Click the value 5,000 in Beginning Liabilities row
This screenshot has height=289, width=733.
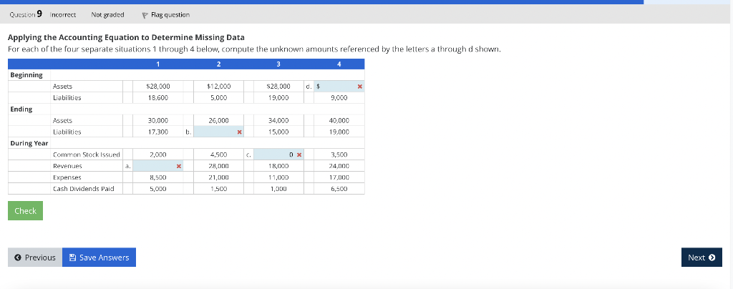pyautogui.click(x=218, y=97)
